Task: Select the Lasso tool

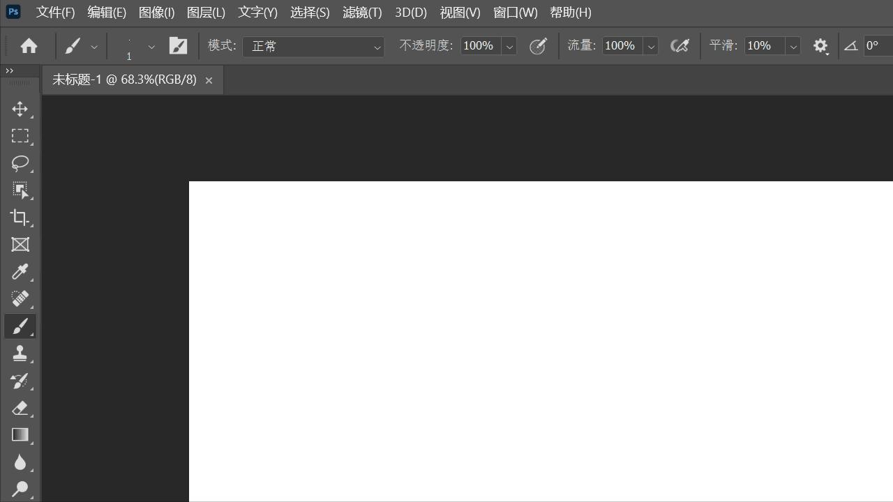Action: [x=20, y=163]
